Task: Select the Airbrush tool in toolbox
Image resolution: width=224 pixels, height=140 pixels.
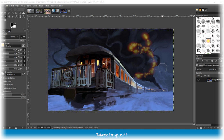Action: click(x=5, y=17)
